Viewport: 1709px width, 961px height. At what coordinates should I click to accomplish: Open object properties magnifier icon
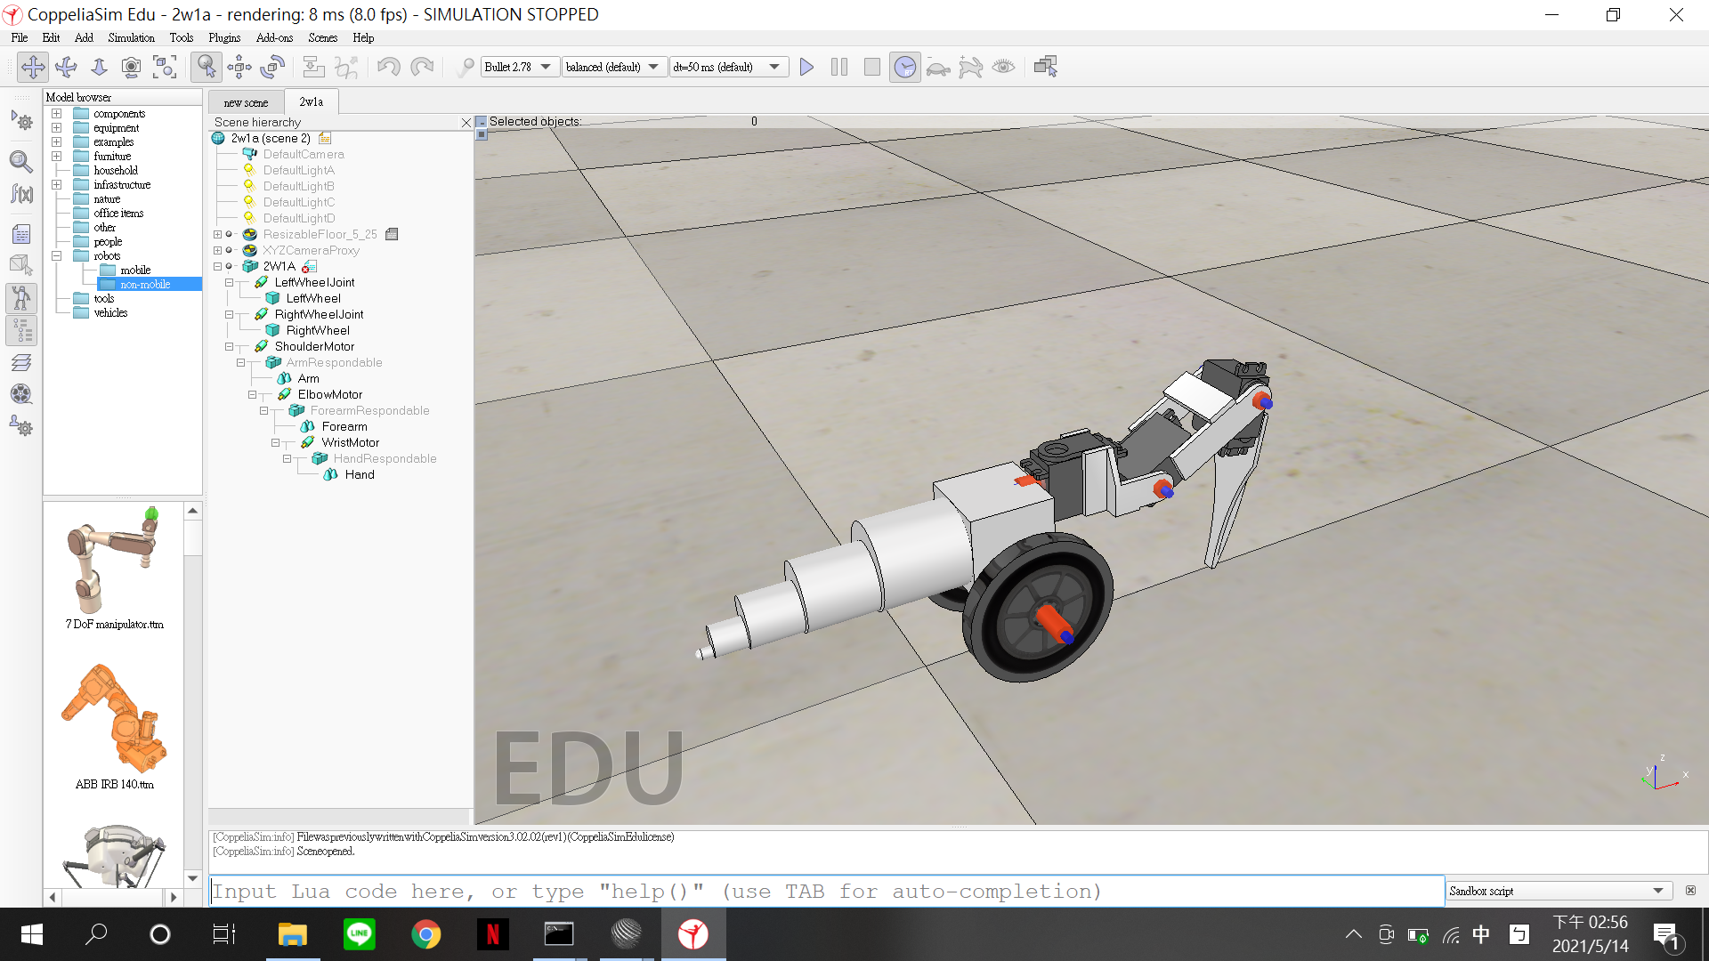point(21,161)
